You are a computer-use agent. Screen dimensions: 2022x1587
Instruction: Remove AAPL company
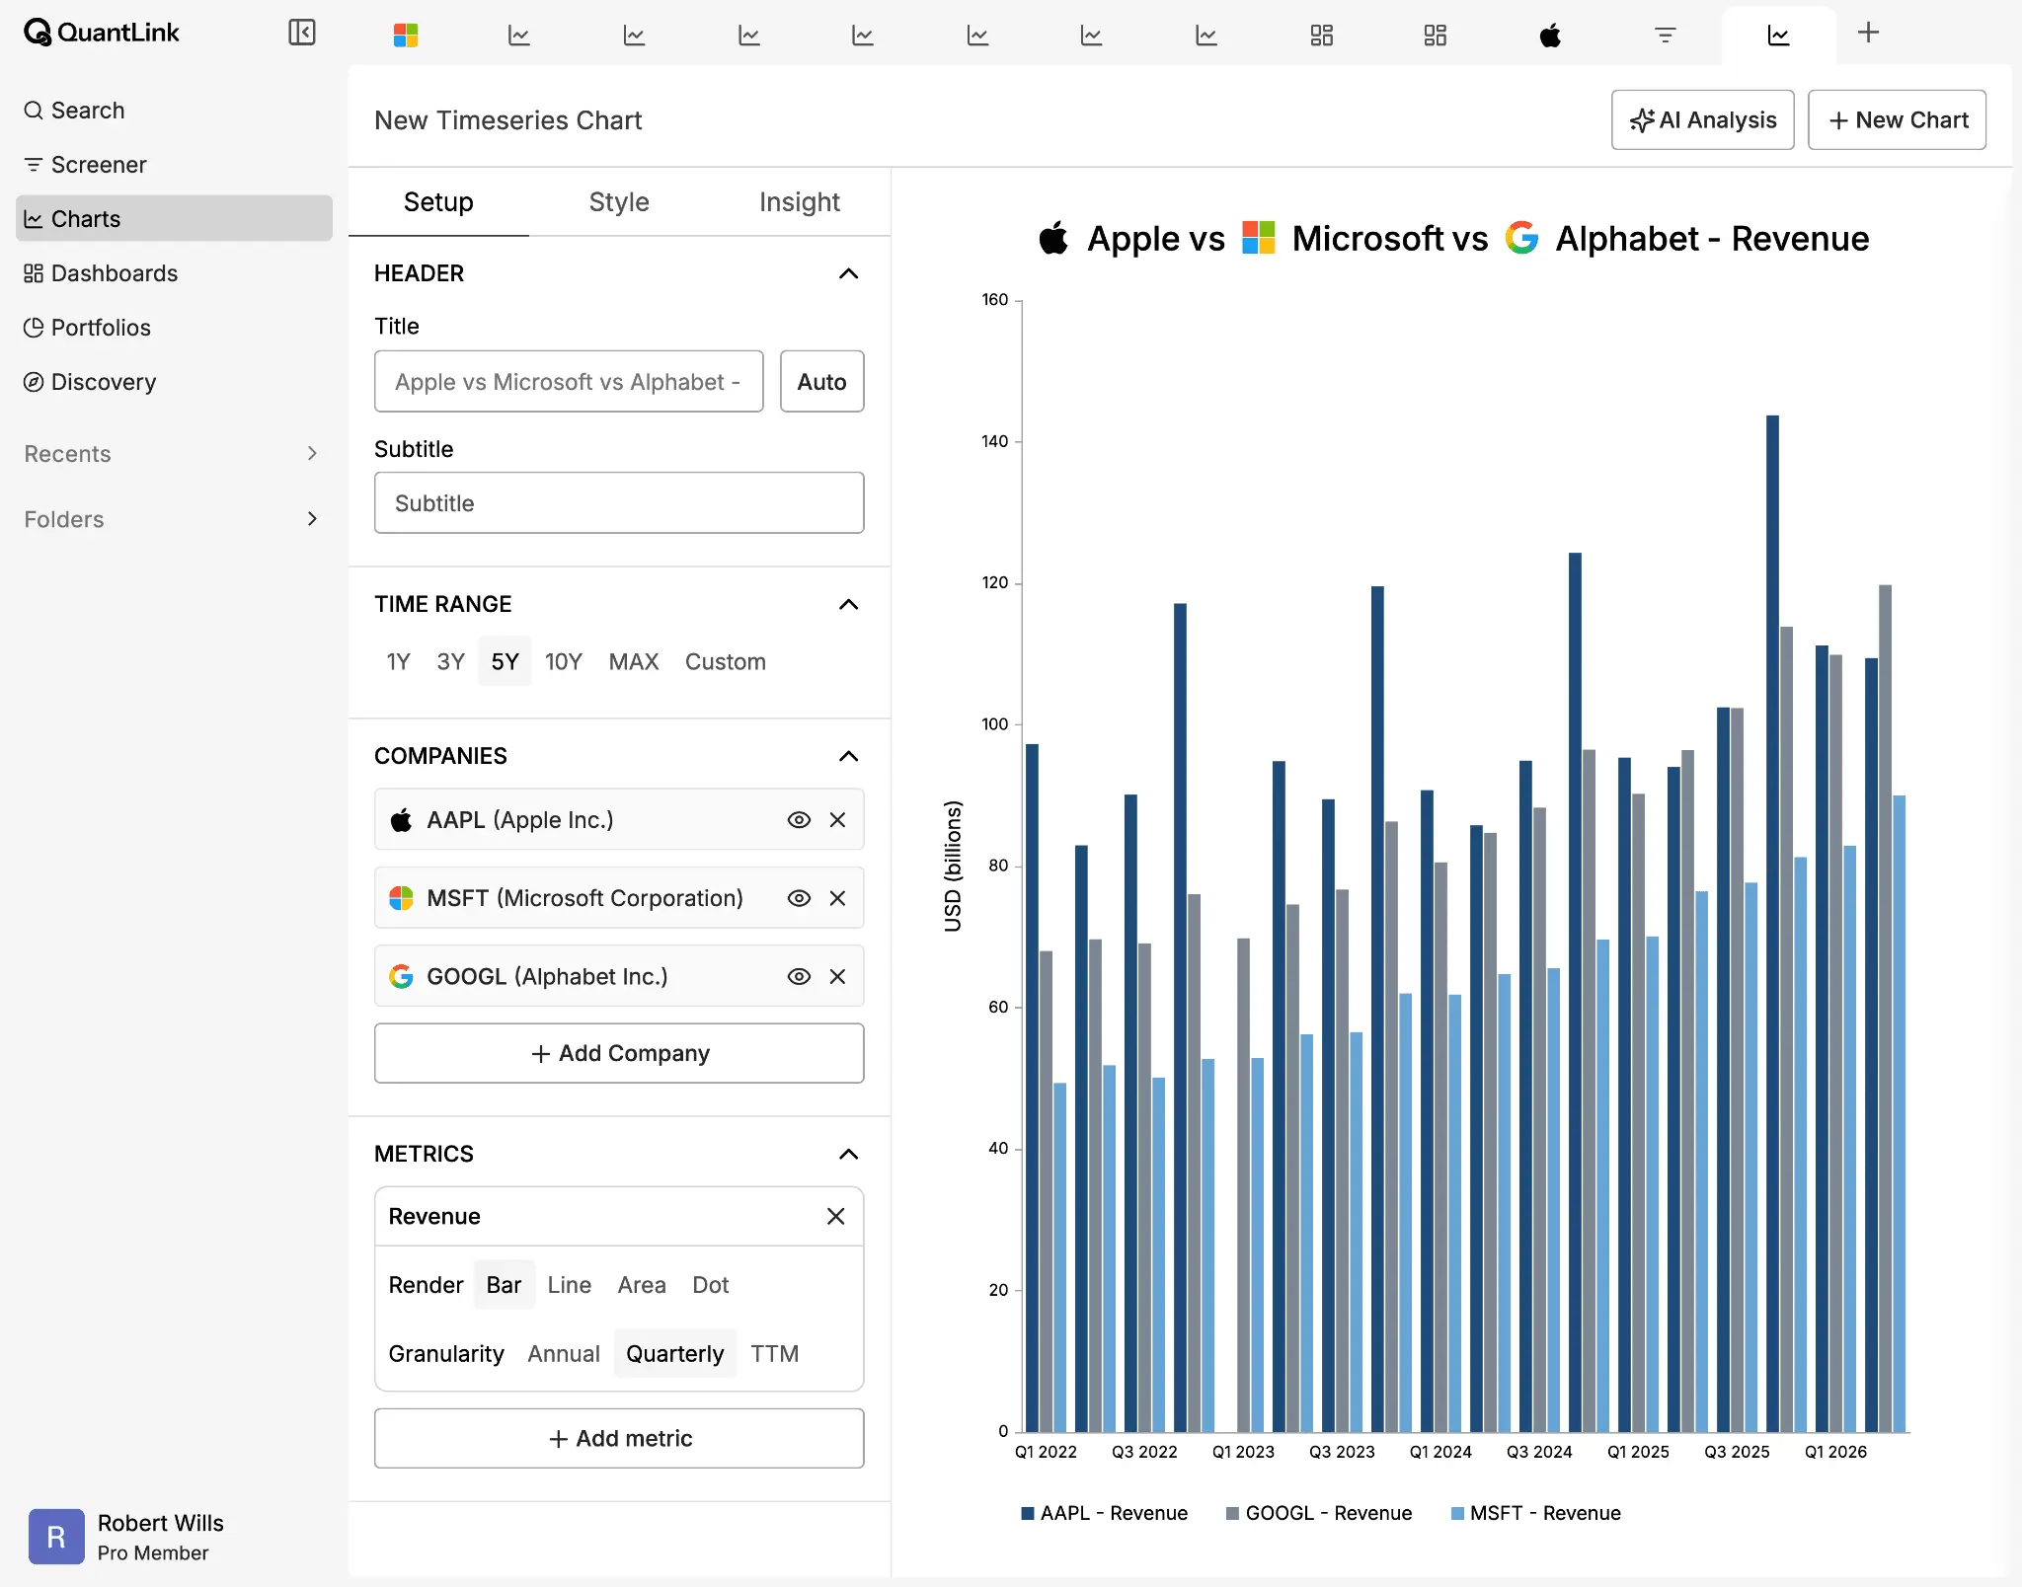[x=837, y=820]
